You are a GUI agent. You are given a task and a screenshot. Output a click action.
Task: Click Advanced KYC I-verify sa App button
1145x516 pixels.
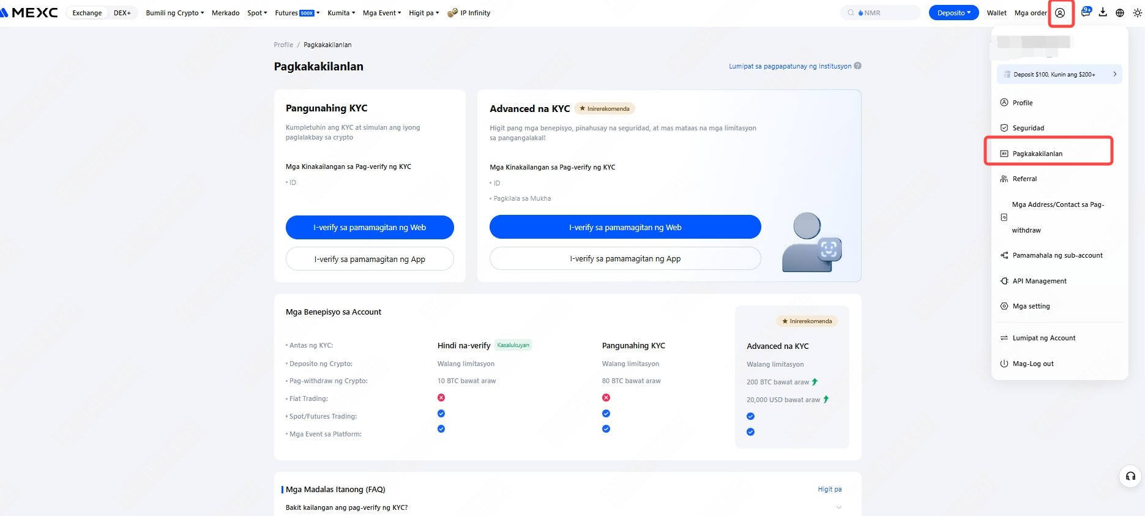625,258
